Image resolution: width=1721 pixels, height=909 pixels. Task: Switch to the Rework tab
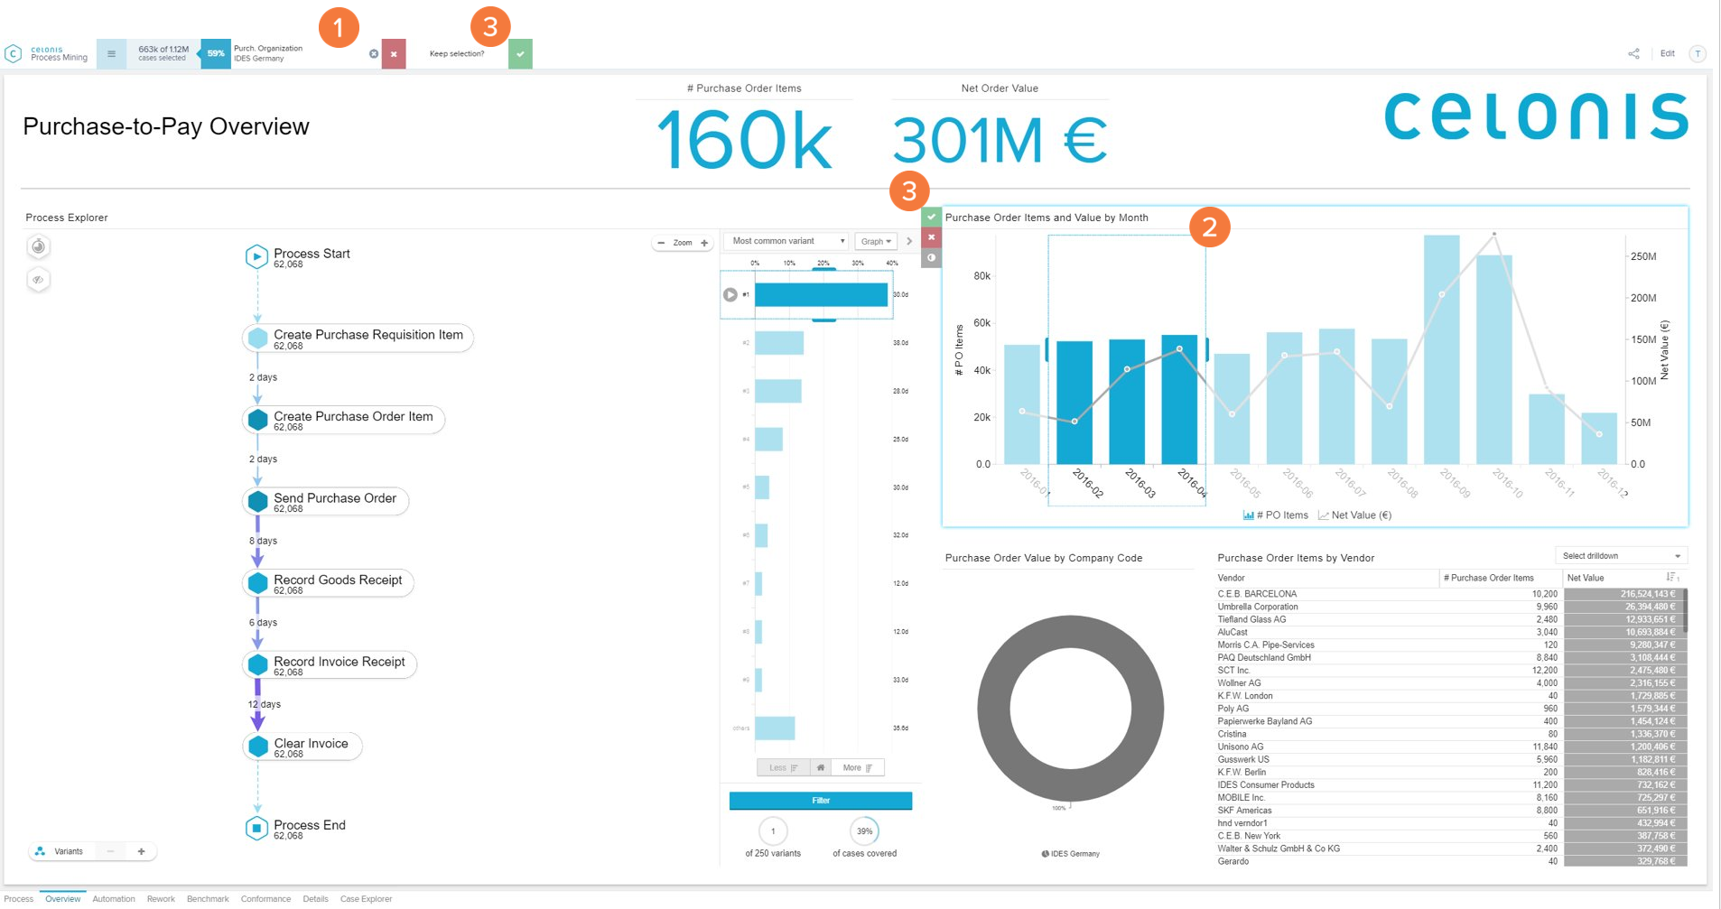click(161, 899)
